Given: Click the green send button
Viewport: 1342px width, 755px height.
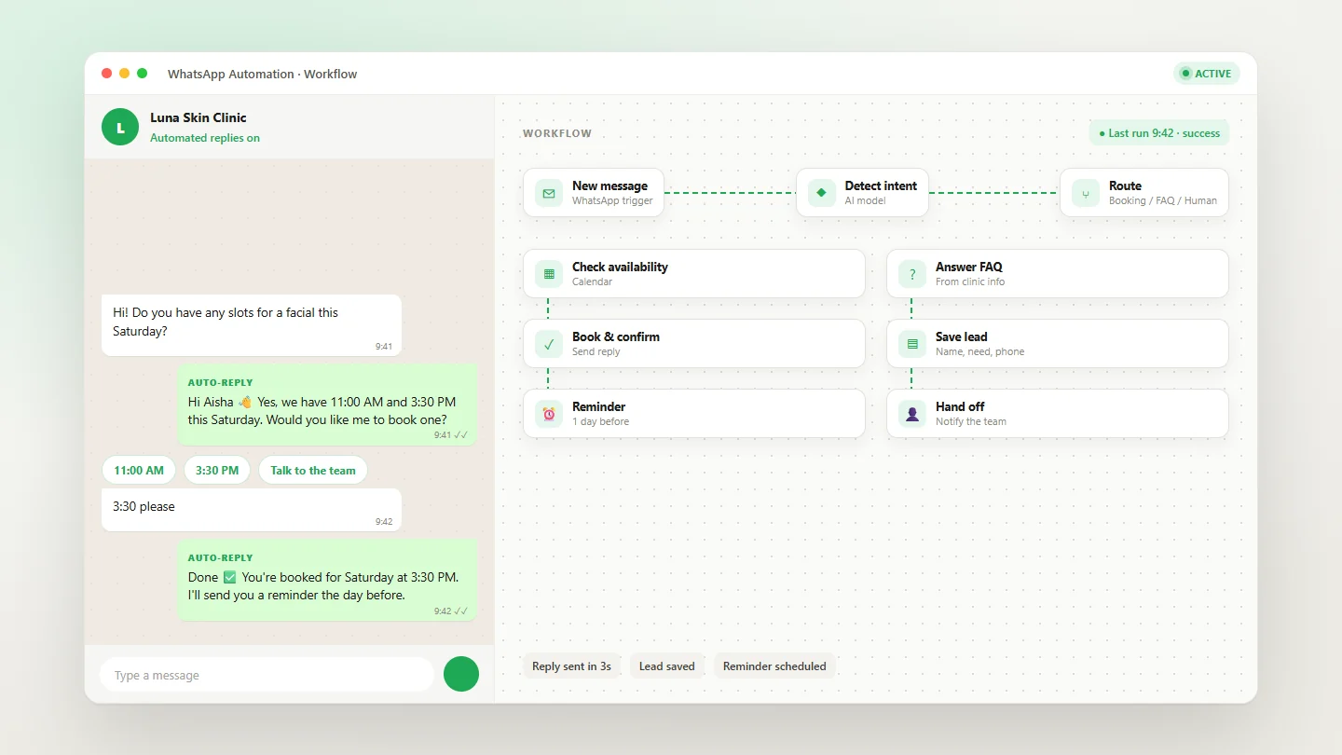Looking at the screenshot, I should [461, 674].
